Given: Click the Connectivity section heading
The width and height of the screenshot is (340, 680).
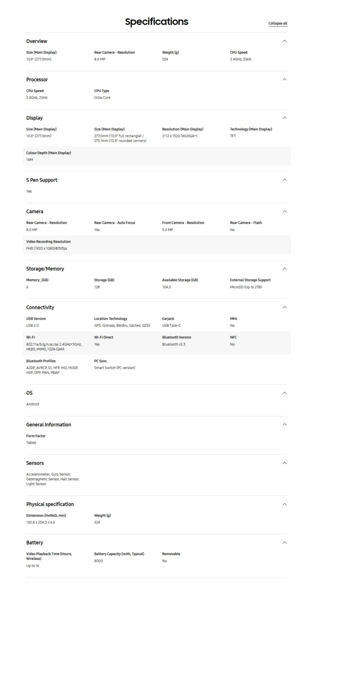Looking at the screenshot, I should 40,307.
